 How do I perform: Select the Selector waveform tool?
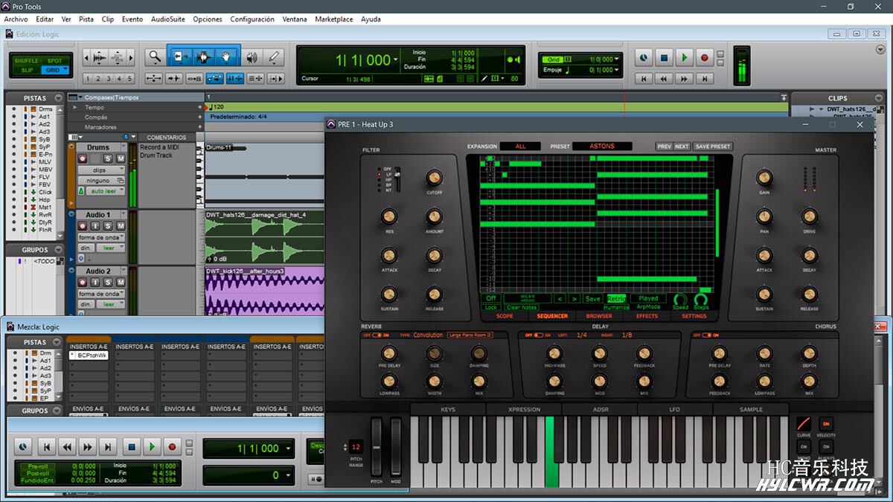pyautogui.click(x=203, y=57)
